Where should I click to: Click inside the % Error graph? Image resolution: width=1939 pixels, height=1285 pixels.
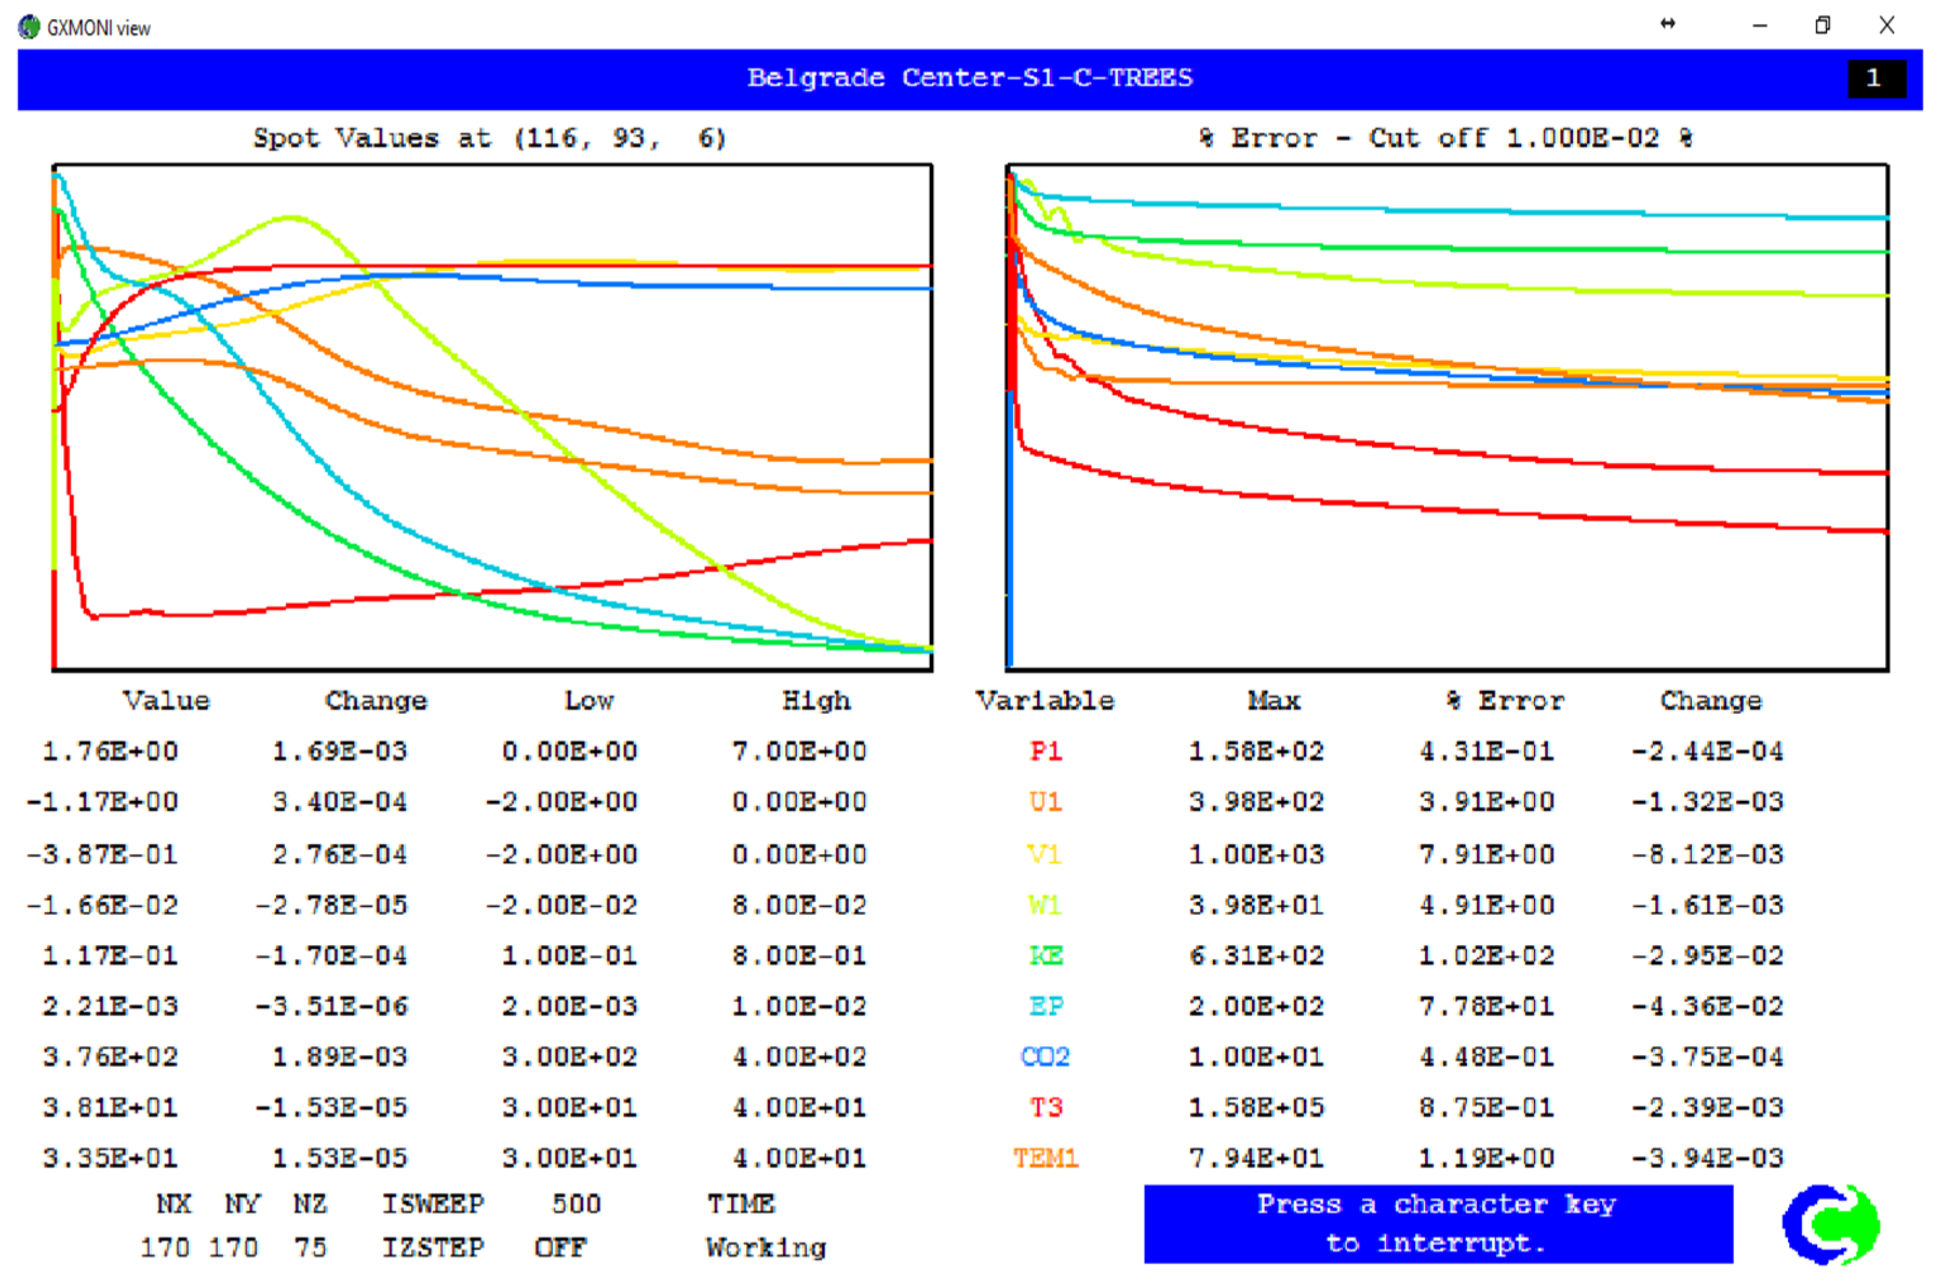pos(1447,418)
